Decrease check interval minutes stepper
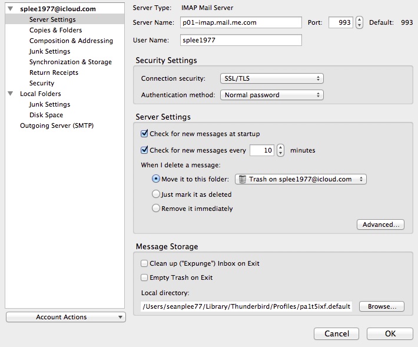 click(280, 153)
